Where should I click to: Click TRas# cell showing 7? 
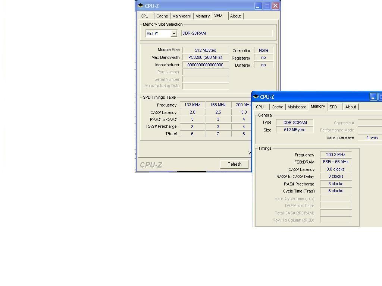218,134
